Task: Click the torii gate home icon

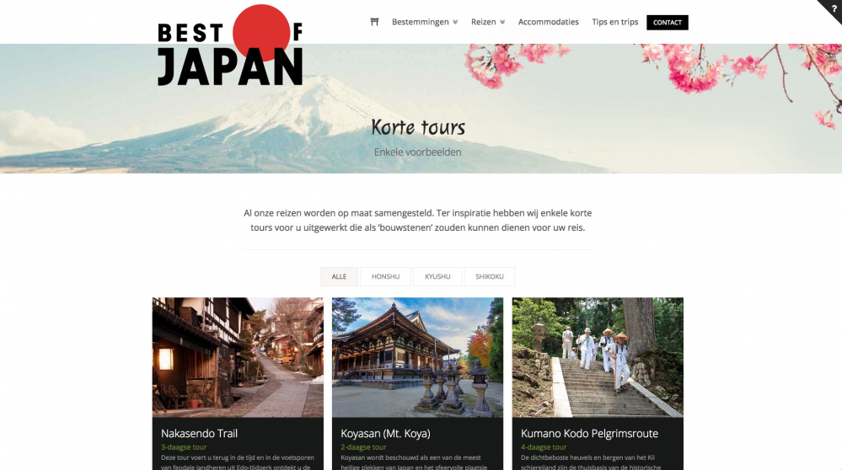Action: (x=374, y=22)
